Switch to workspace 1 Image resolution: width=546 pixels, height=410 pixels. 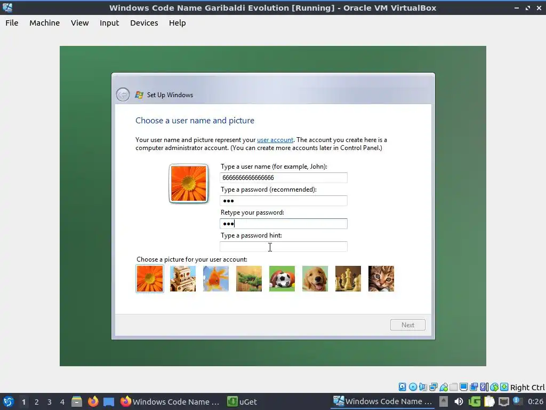click(23, 401)
